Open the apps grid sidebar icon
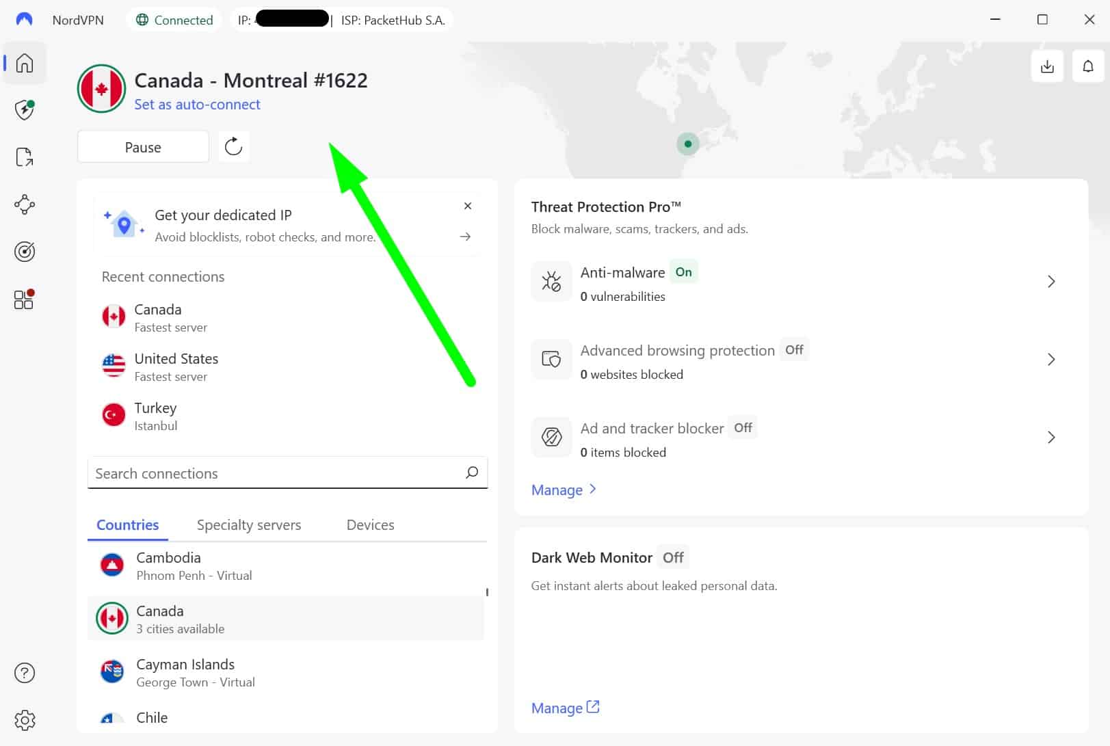The image size is (1110, 746). [x=25, y=299]
